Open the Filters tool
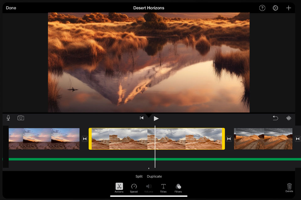Screen dimensions: 301x200 (178, 188)
